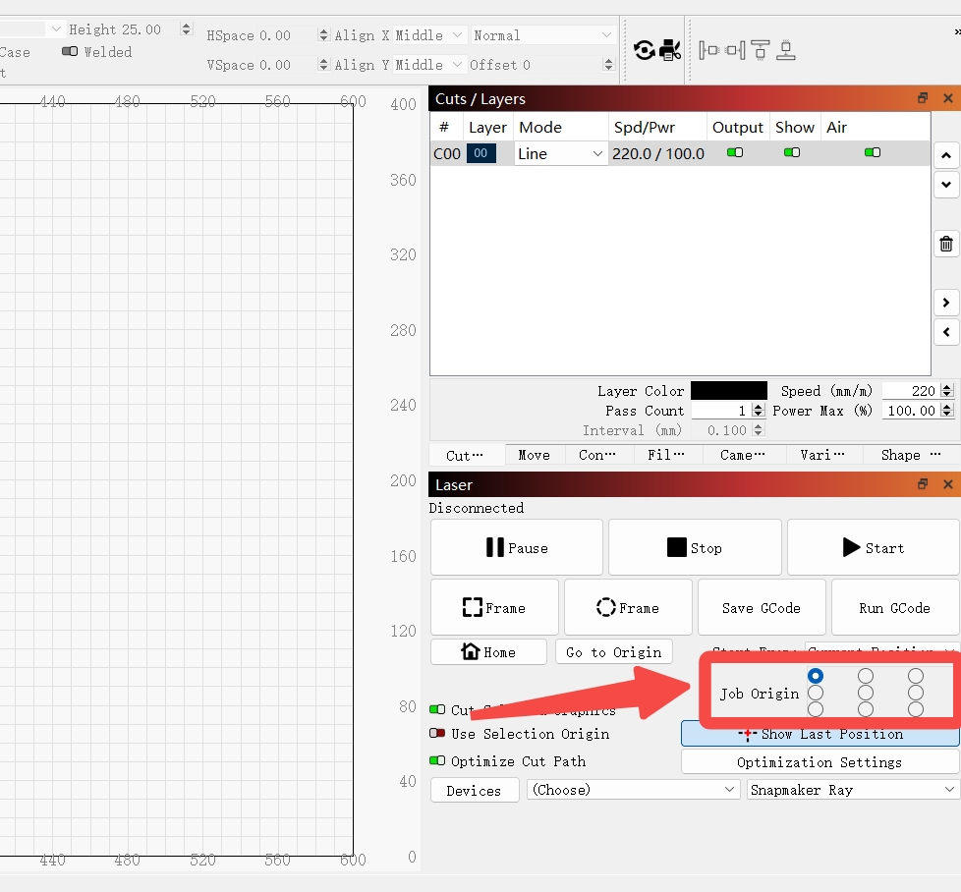Select the top-left Job Origin radio button
The height and width of the screenshot is (892, 961).
coord(816,676)
